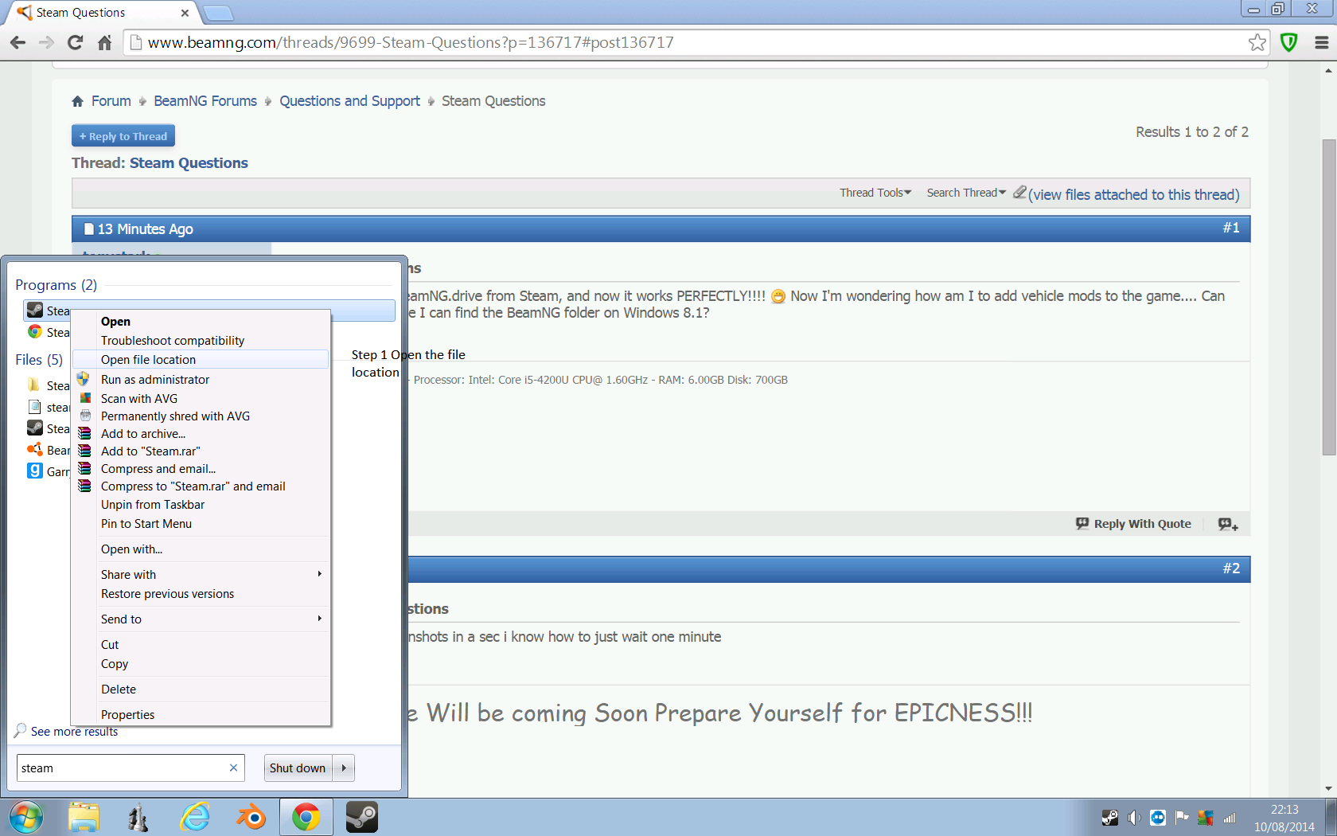Open the chess piece app on taskbar
The image size is (1337, 836).
pos(138,817)
